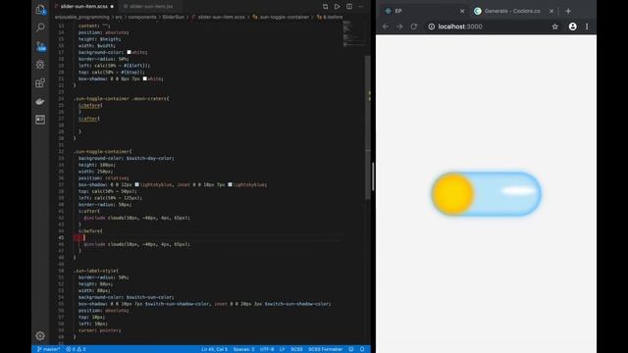Click the yellow sun knob
Screen dimensions: 628x353
pos(453,194)
